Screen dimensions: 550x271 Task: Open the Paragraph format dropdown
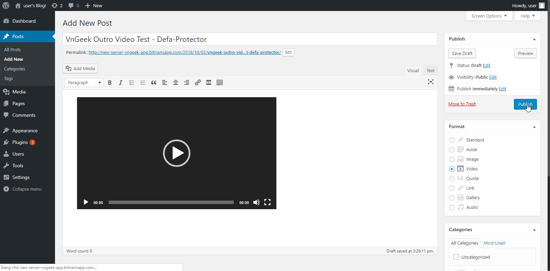84,82
